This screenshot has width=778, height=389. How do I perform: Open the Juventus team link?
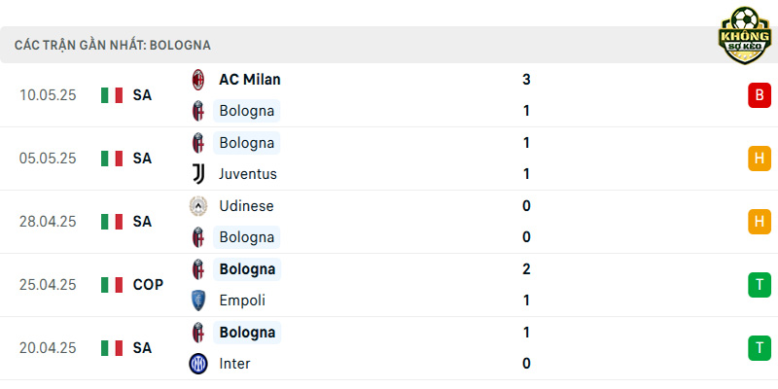248,174
